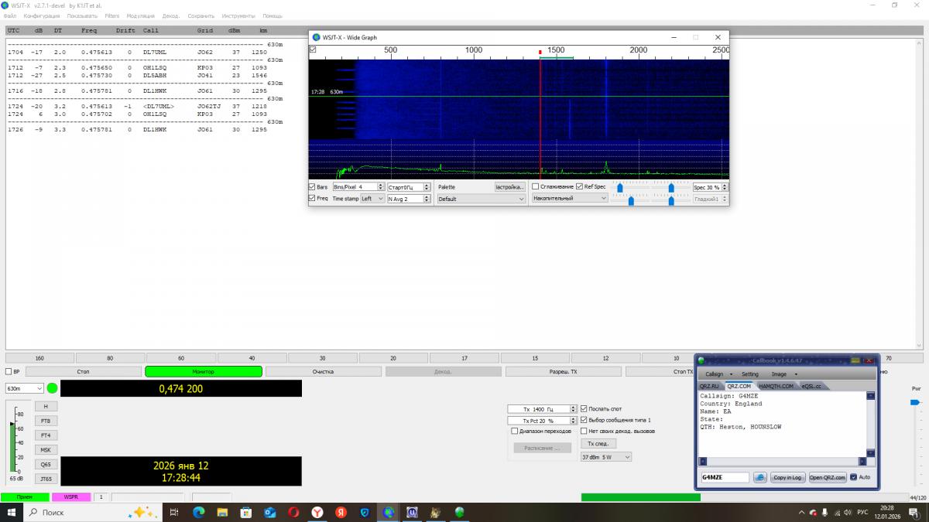Adjust the Pwr slider handle

916,402
